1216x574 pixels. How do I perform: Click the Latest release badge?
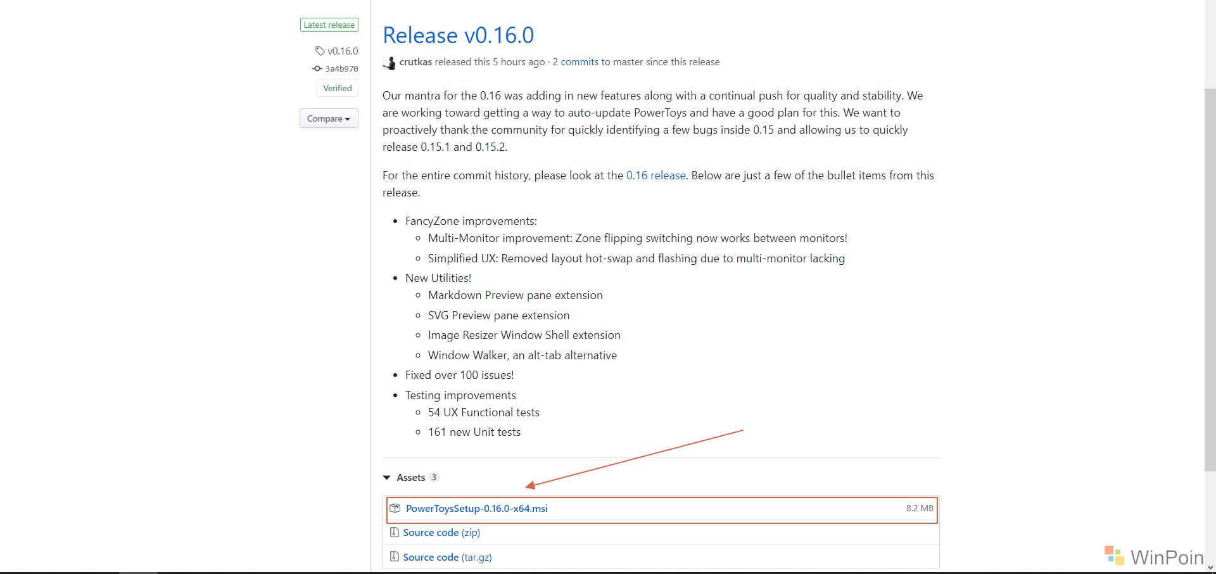click(329, 25)
